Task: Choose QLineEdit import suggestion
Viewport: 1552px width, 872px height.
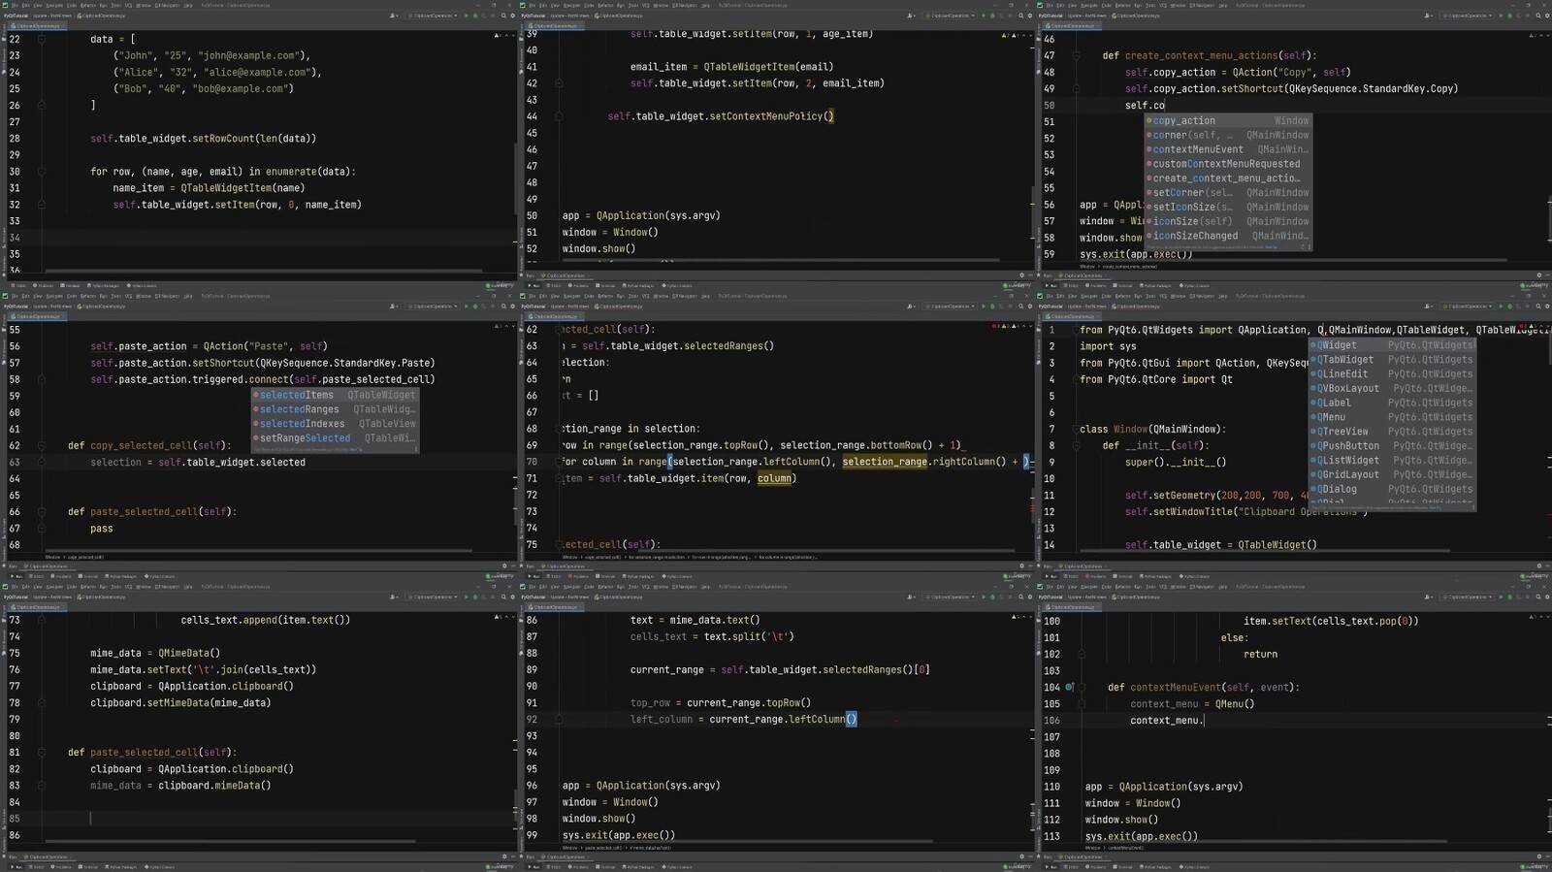Action: pyautogui.click(x=1393, y=374)
